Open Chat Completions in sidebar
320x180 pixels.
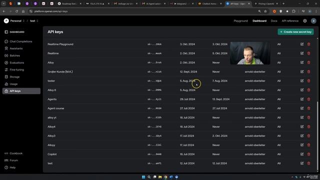[x=21, y=41]
